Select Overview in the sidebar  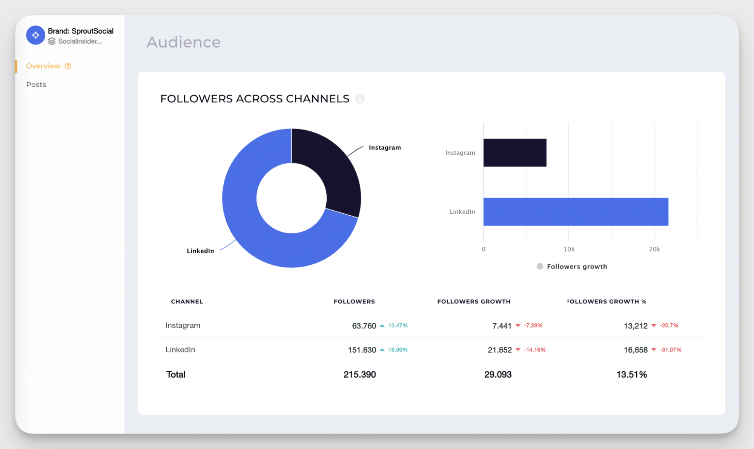[43, 66]
